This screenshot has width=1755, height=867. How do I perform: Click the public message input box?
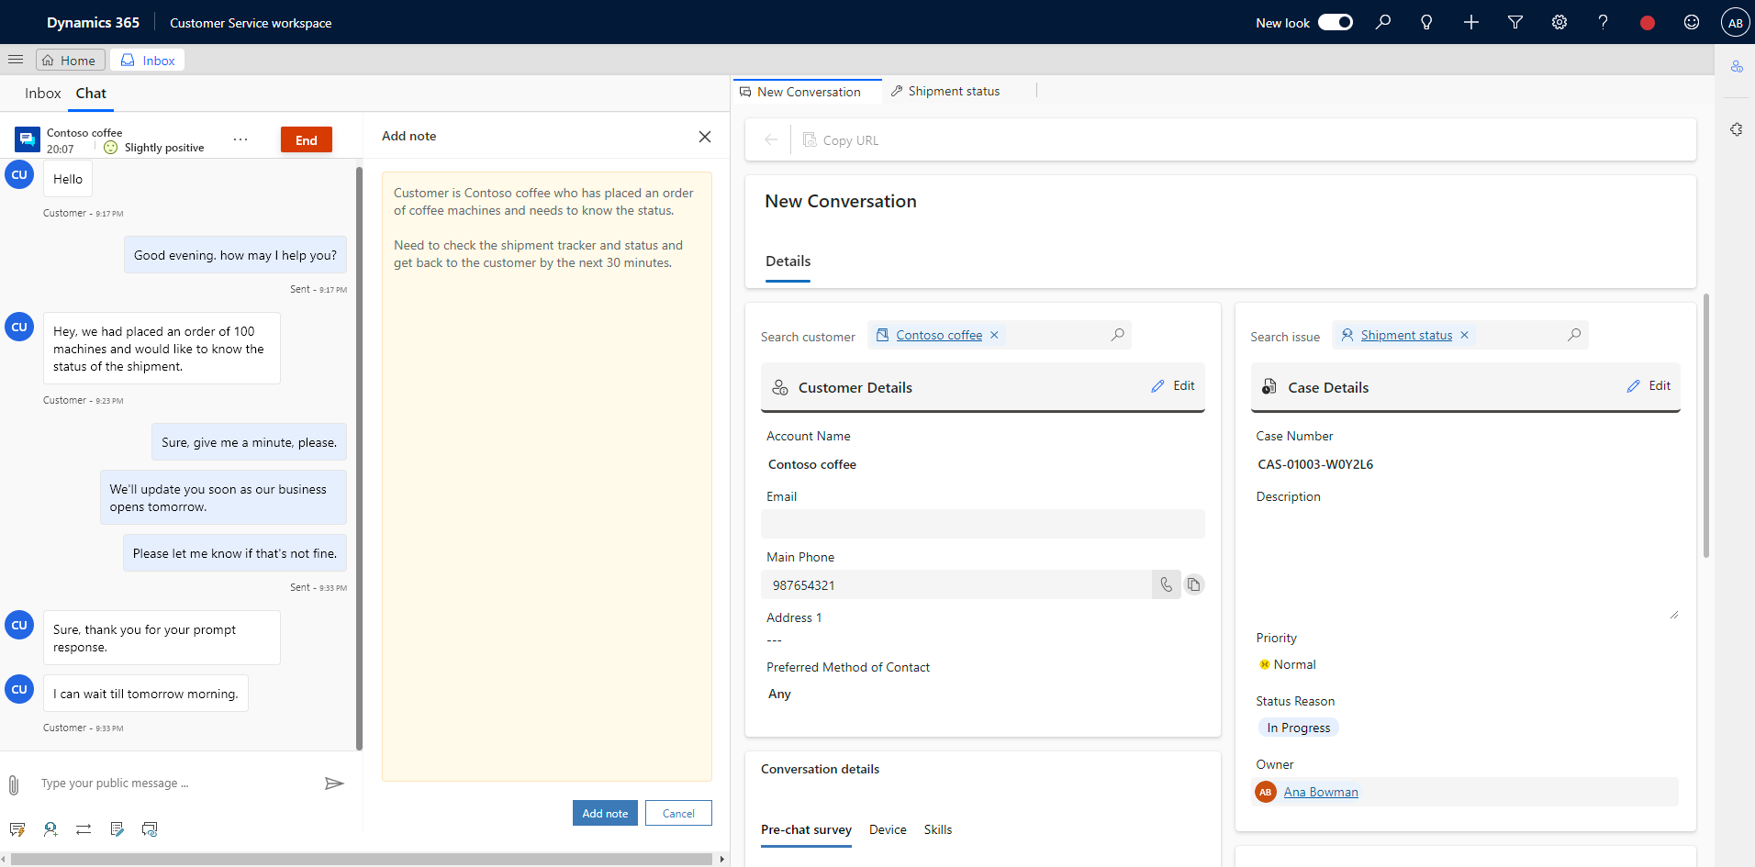tap(174, 784)
